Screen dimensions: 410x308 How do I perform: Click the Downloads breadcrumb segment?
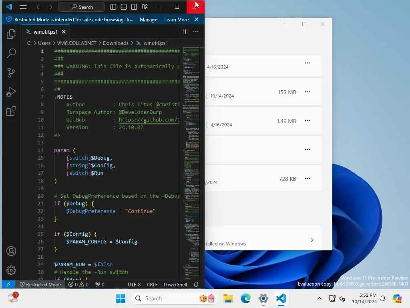point(116,43)
